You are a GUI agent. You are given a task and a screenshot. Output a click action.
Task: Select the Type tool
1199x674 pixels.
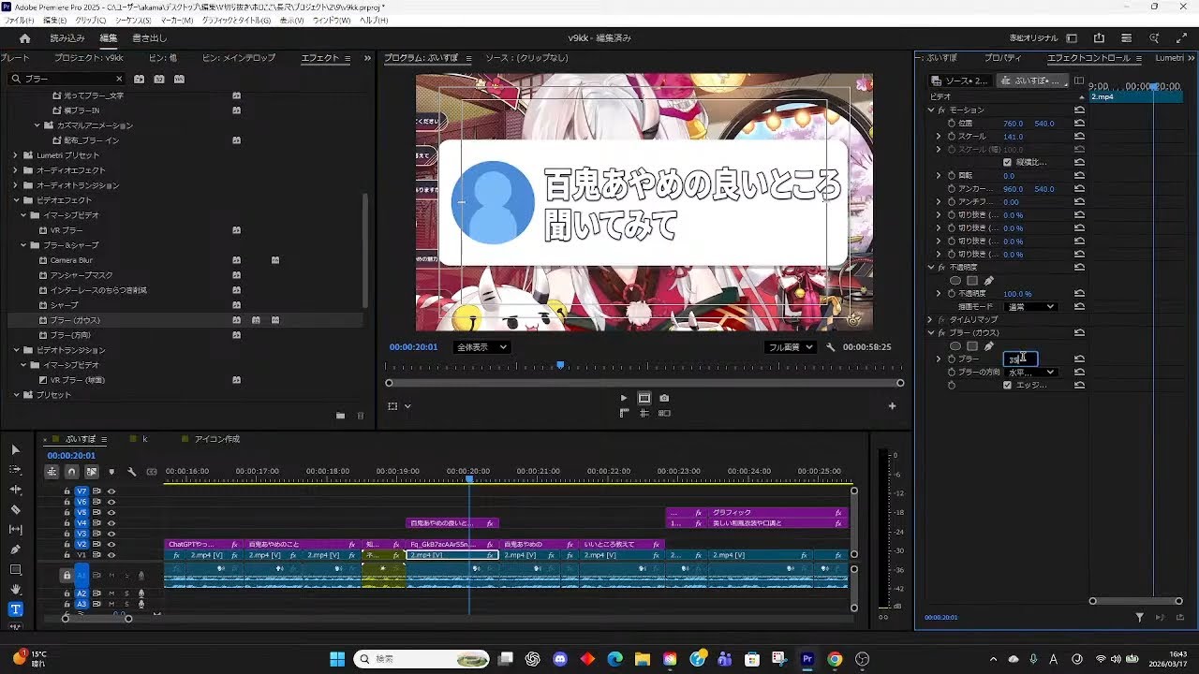(x=15, y=609)
